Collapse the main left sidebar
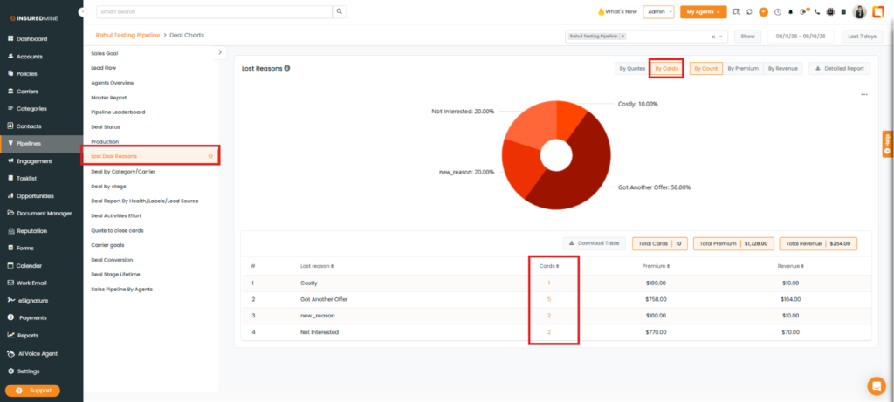The width and height of the screenshot is (894, 402). (83, 11)
